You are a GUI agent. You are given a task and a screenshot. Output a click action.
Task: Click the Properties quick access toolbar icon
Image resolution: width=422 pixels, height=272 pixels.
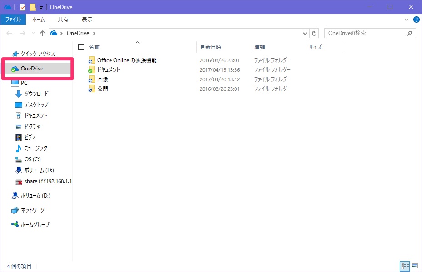(x=23, y=7)
